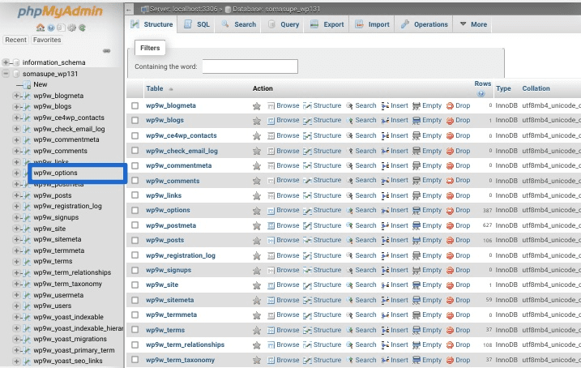The height and width of the screenshot is (368, 581).
Task: Expand wp9w_signups in the sidebar tree
Action: [16, 217]
